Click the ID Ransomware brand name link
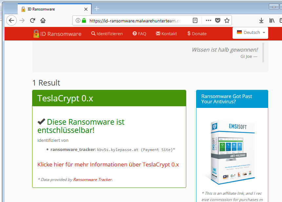282x202 pixels. pyautogui.click(x=61, y=34)
